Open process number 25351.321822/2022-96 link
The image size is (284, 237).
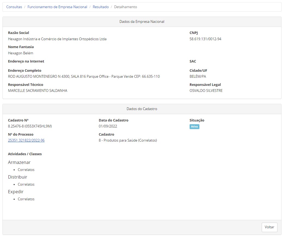(26, 141)
